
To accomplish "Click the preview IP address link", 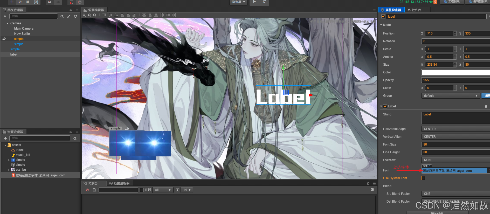I will 413,2.
